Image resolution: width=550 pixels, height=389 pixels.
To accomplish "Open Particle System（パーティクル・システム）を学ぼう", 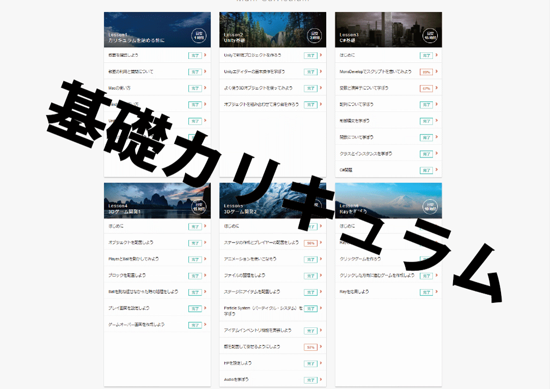I will coord(272,311).
